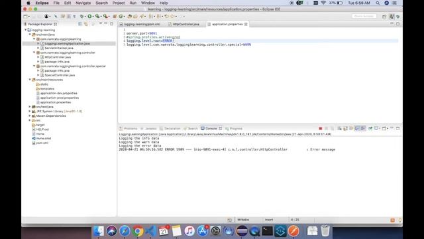This screenshot has width=424, height=239.
Task: Select LoggingLearningApplication.java in Package Explorer
Action: click(x=67, y=44)
